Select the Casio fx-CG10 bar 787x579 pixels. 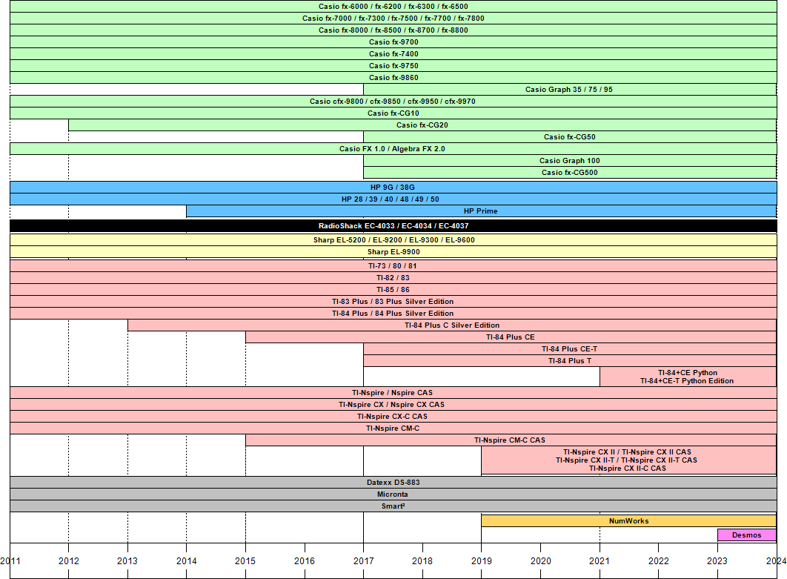[x=393, y=113]
